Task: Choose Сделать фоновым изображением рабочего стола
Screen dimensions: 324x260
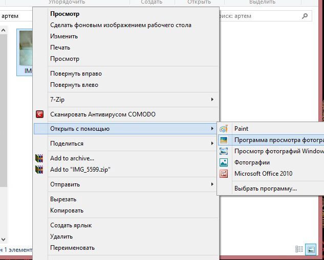Action: [x=120, y=25]
